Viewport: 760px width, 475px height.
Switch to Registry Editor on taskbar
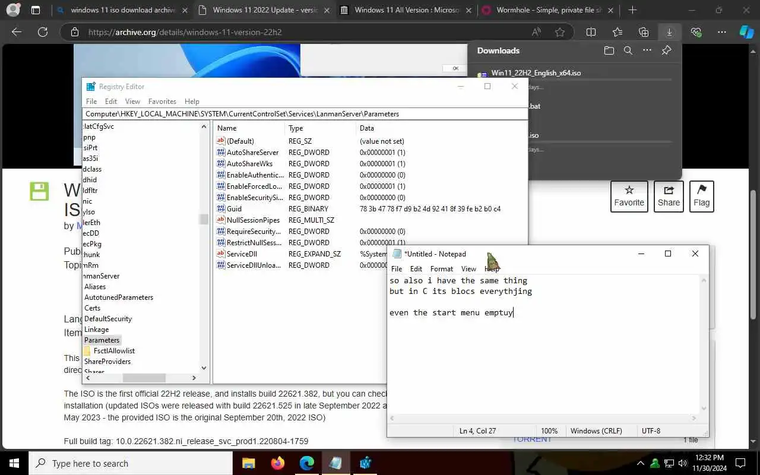point(365,463)
